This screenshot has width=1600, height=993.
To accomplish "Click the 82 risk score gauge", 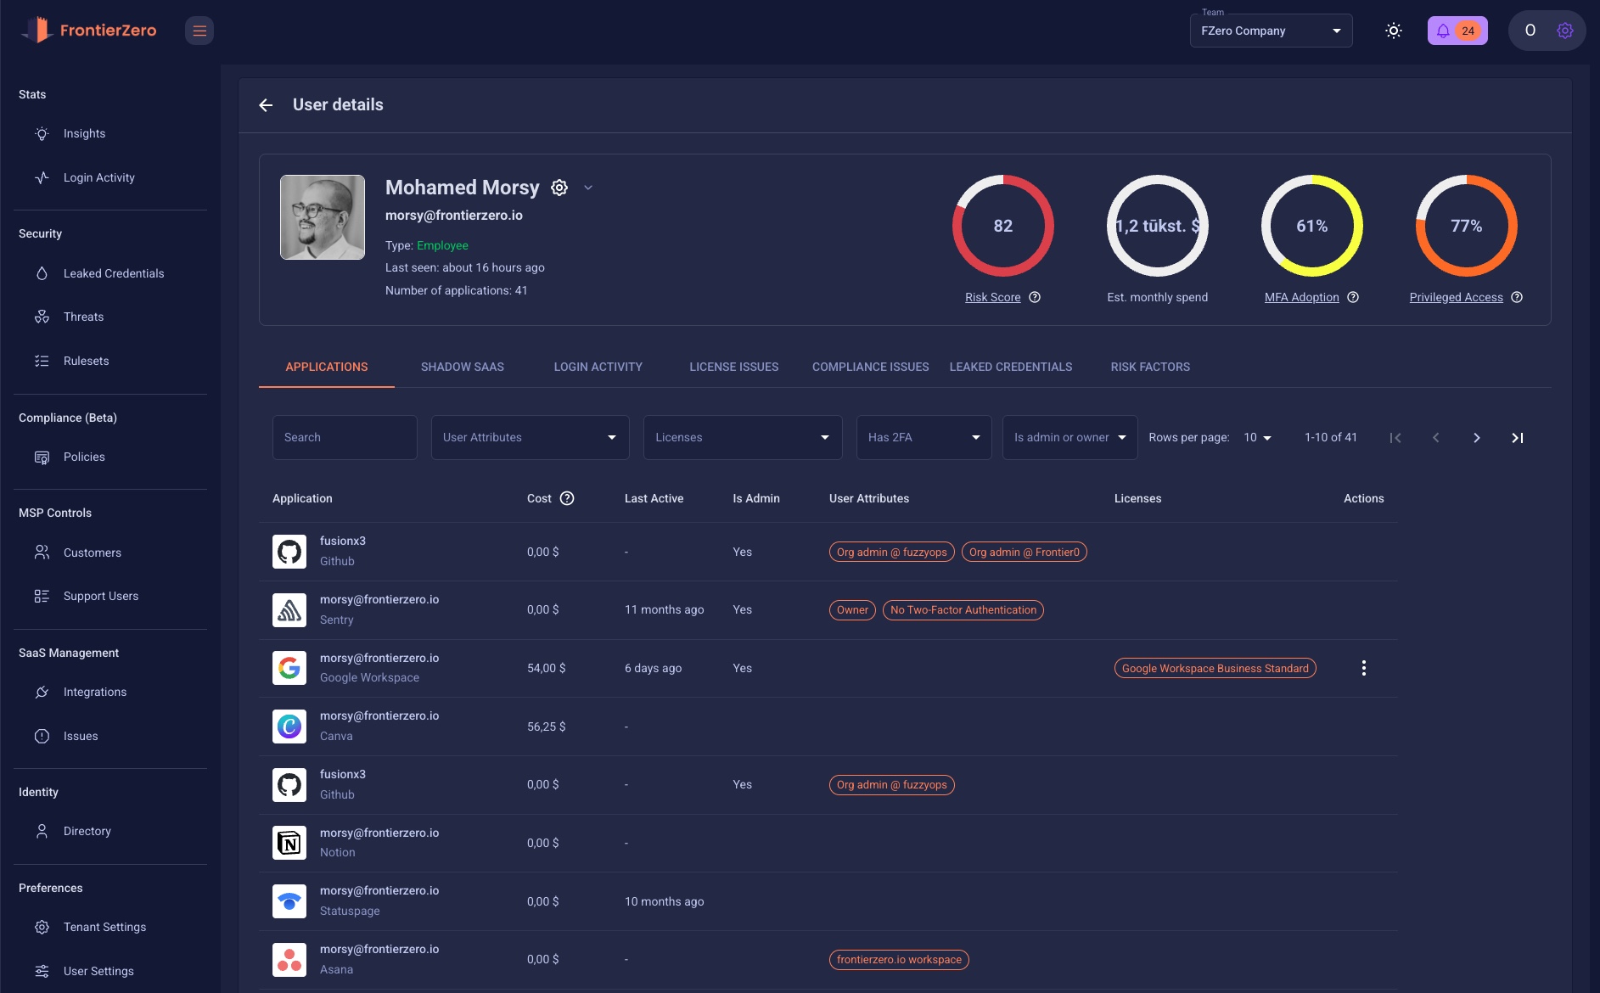I will click(1002, 226).
